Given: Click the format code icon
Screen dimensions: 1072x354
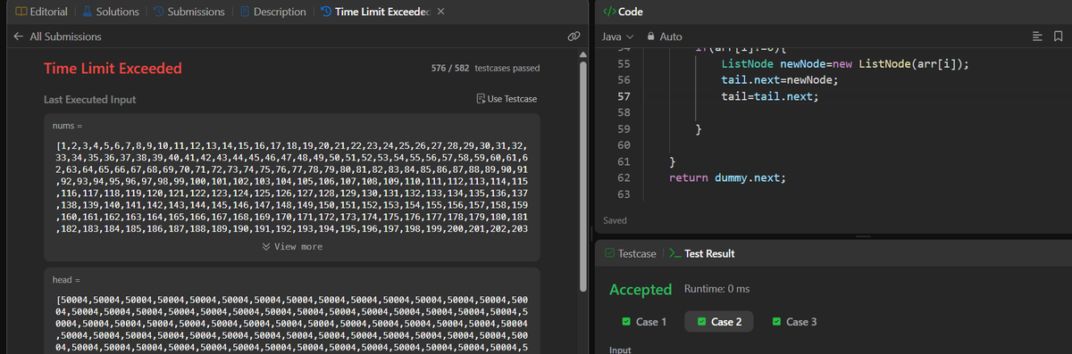Looking at the screenshot, I should 1037,37.
